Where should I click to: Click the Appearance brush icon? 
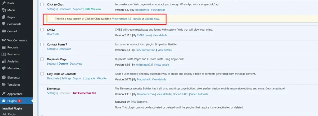pyautogui.click(x=4, y=94)
